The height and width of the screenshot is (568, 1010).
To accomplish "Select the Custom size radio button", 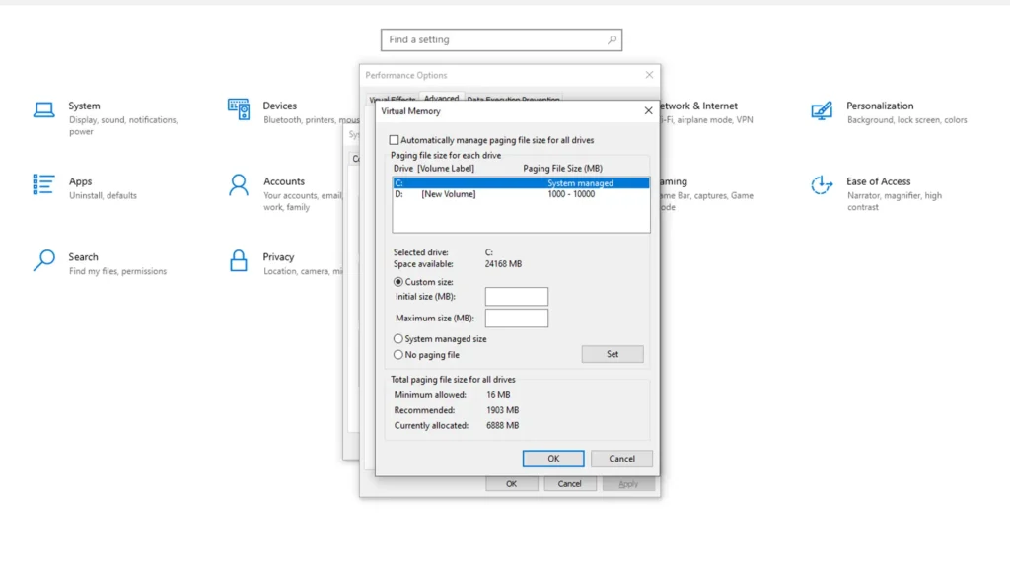I will [x=398, y=282].
